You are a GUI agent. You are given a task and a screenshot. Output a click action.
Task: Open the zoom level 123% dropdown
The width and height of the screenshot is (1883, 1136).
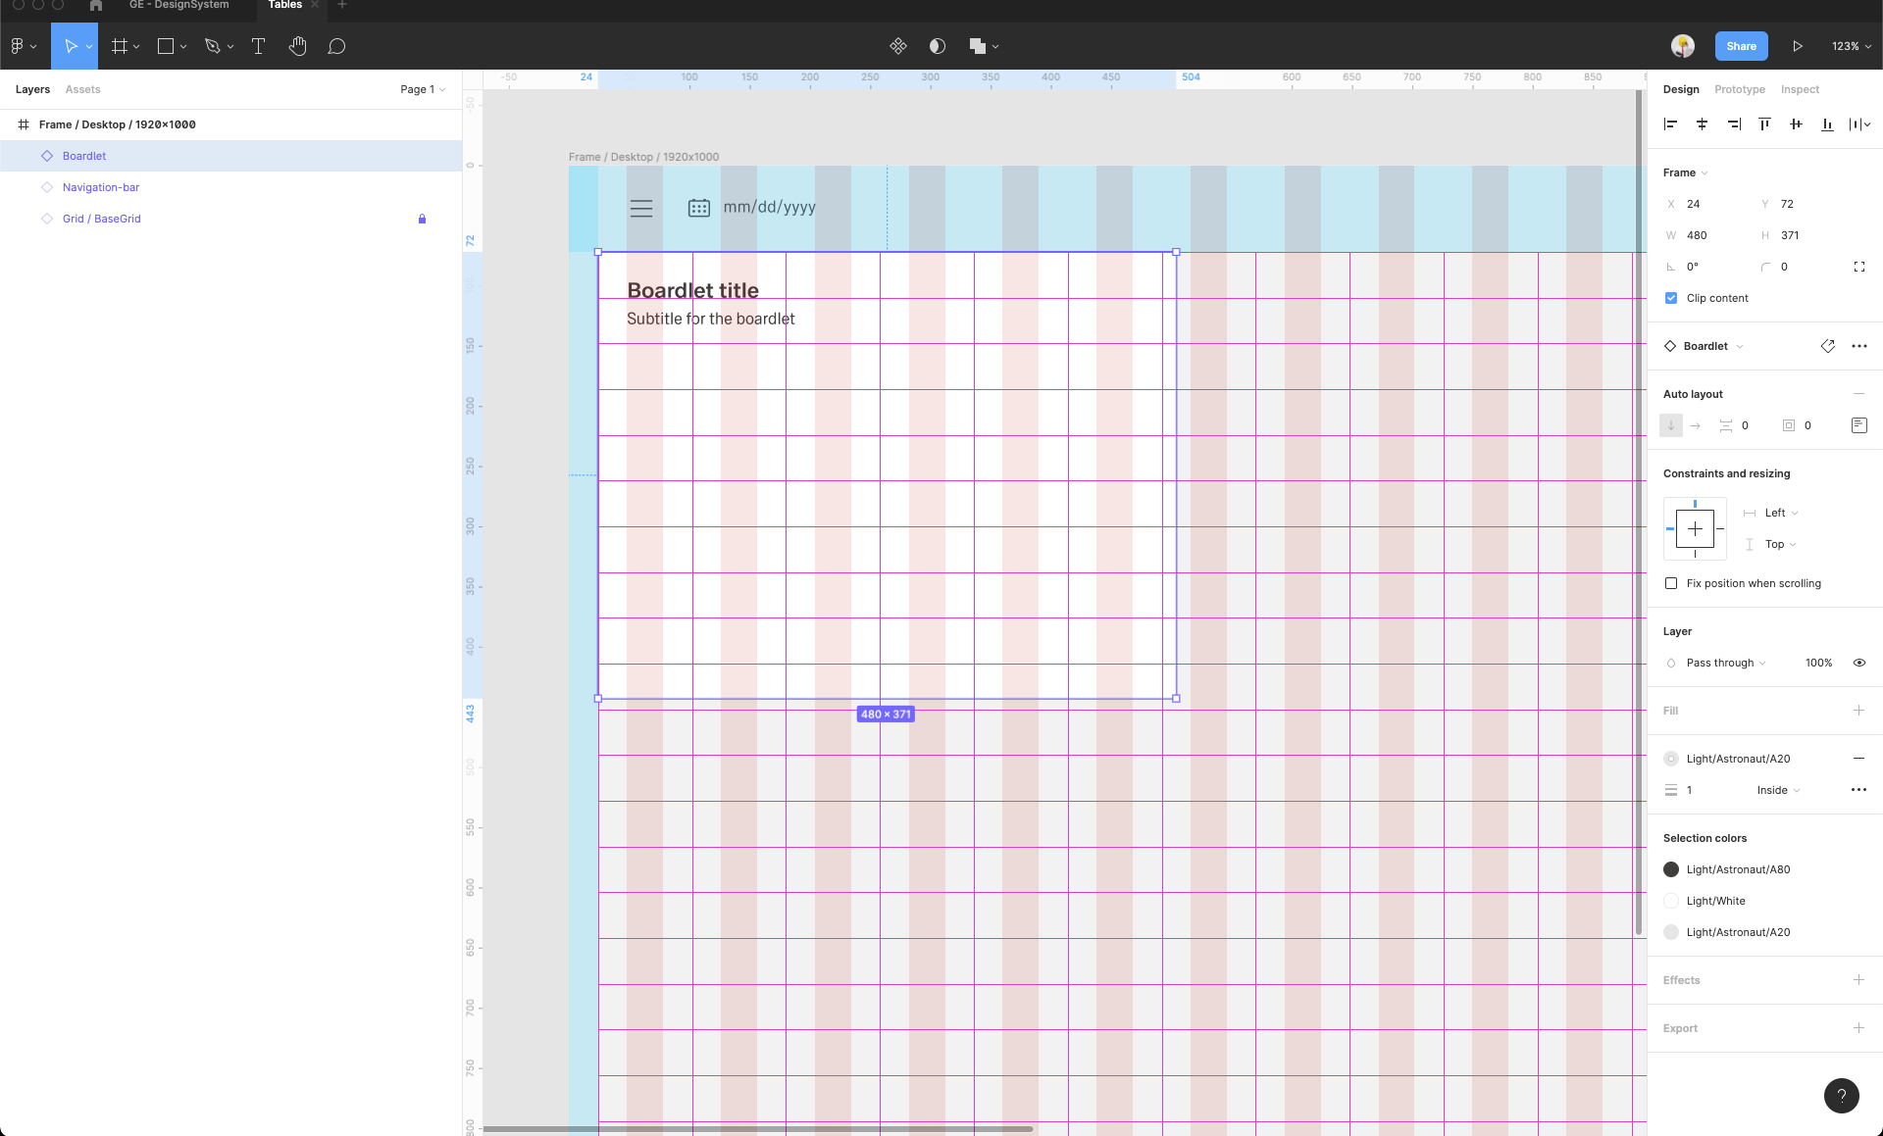[x=1851, y=46]
